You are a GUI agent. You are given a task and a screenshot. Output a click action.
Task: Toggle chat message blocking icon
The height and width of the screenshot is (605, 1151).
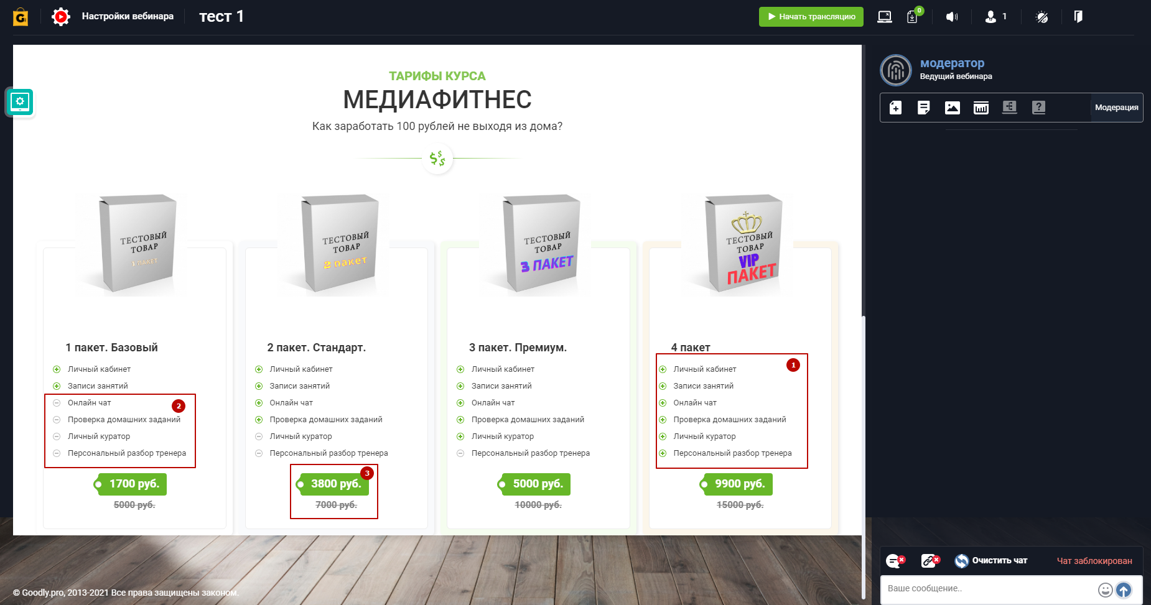point(895,561)
